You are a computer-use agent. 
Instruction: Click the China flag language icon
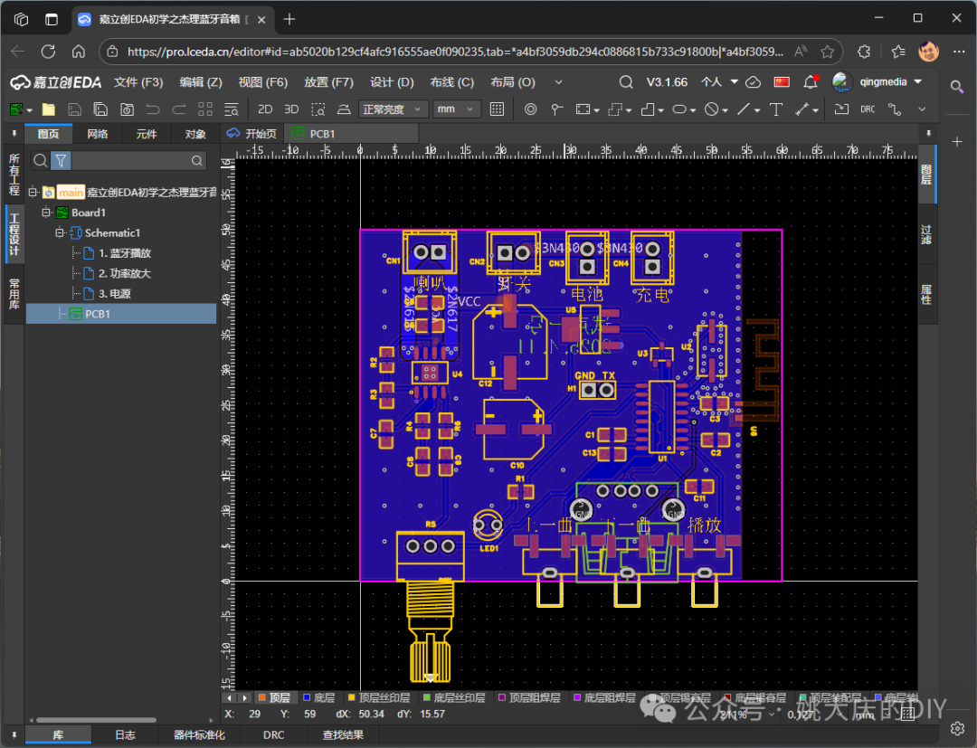pyautogui.click(x=782, y=82)
